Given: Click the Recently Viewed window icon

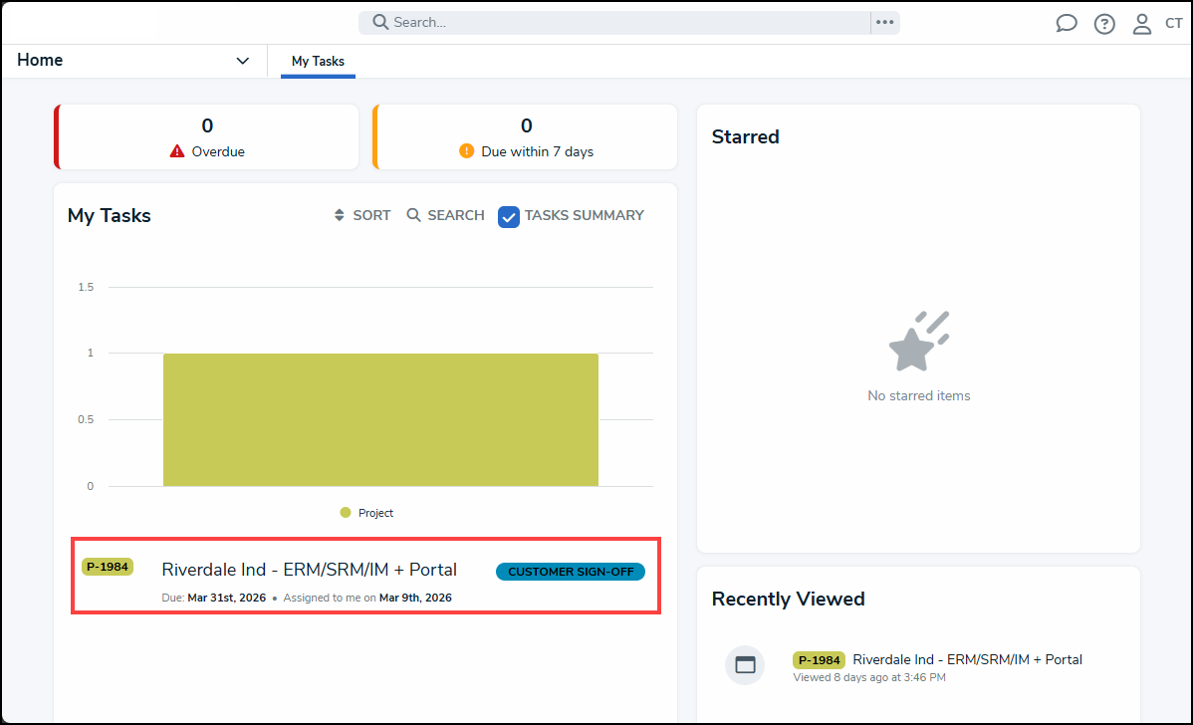Looking at the screenshot, I should click(x=745, y=665).
